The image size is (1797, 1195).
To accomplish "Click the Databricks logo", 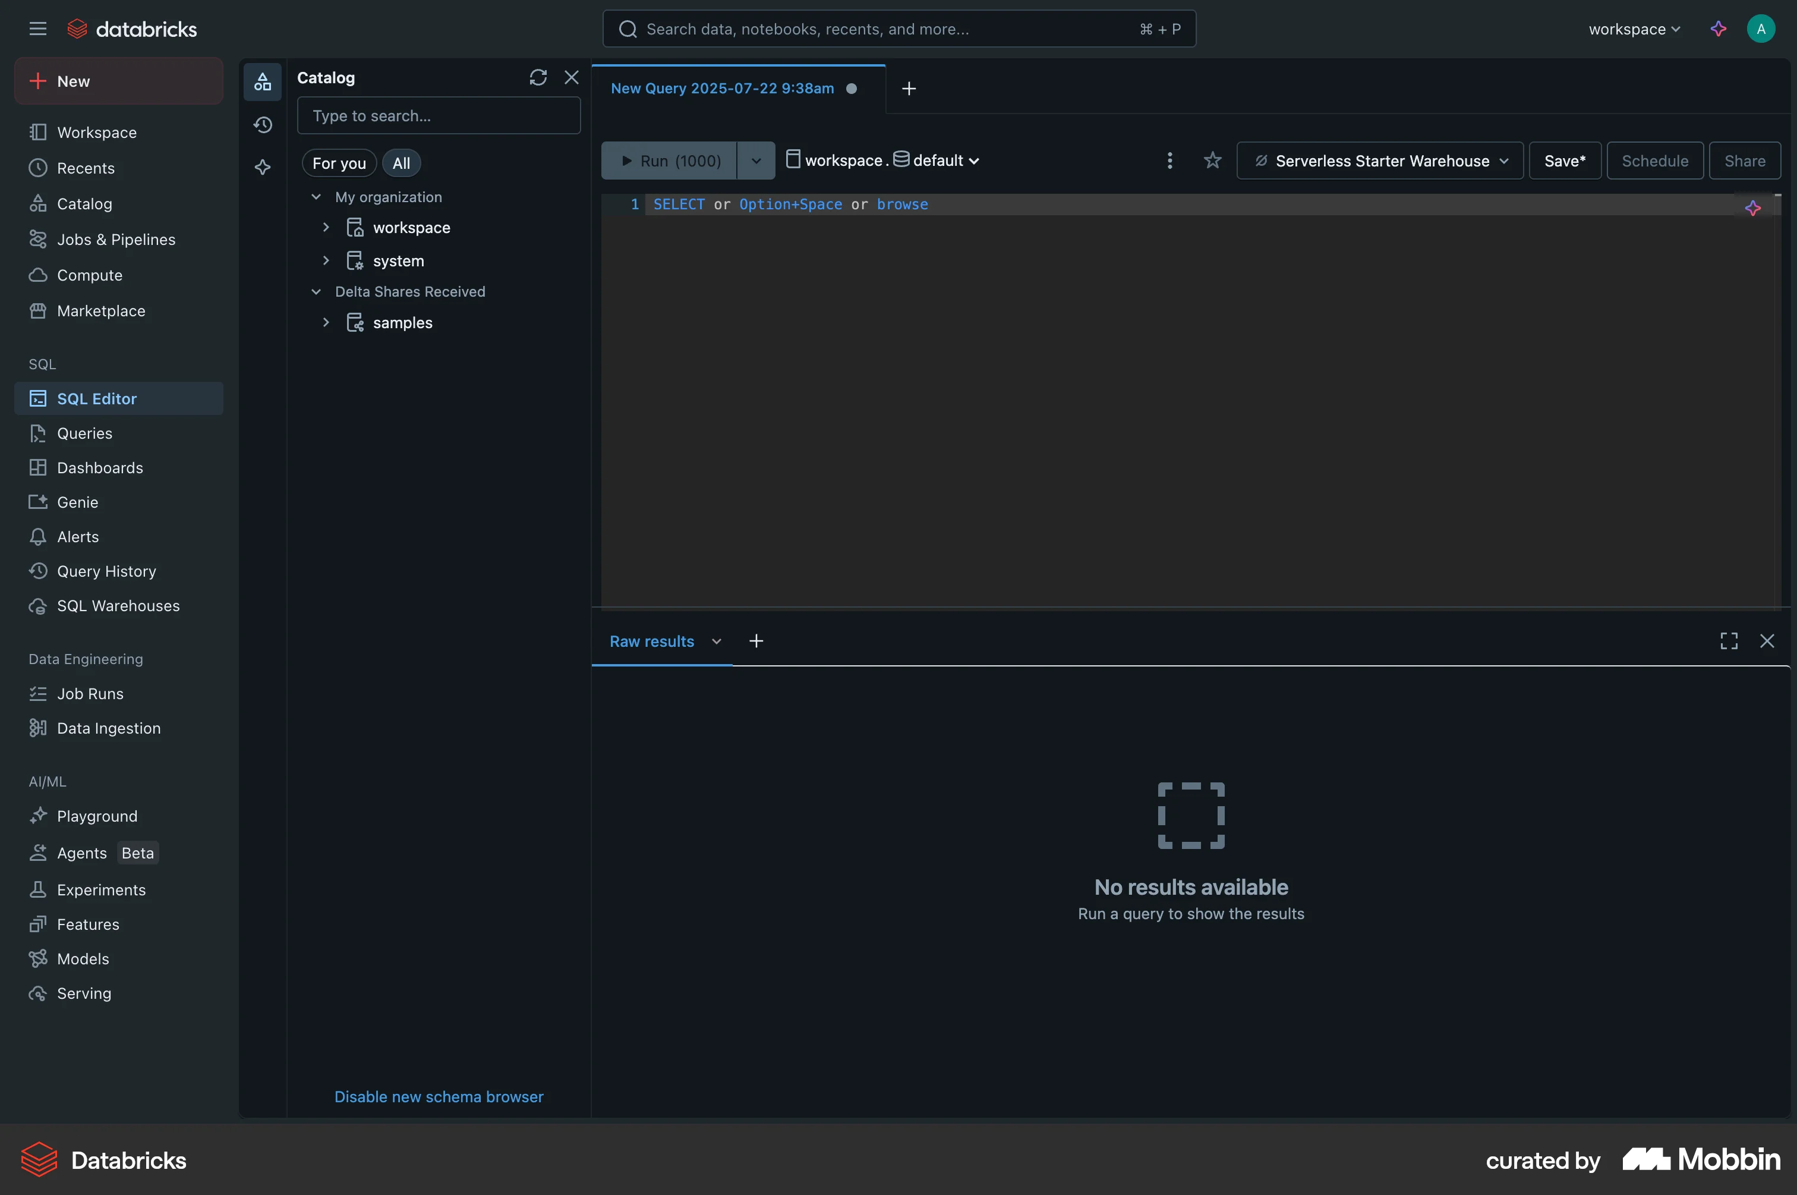I will (132, 29).
